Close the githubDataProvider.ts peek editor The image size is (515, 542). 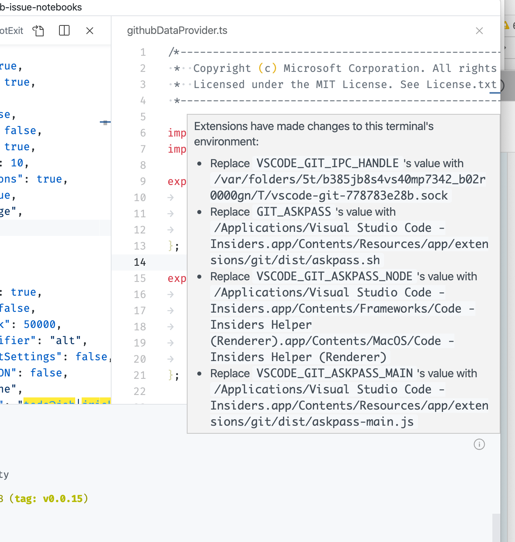coord(479,31)
